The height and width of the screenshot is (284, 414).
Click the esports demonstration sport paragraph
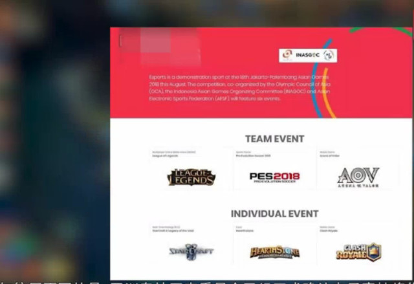pos(239,88)
